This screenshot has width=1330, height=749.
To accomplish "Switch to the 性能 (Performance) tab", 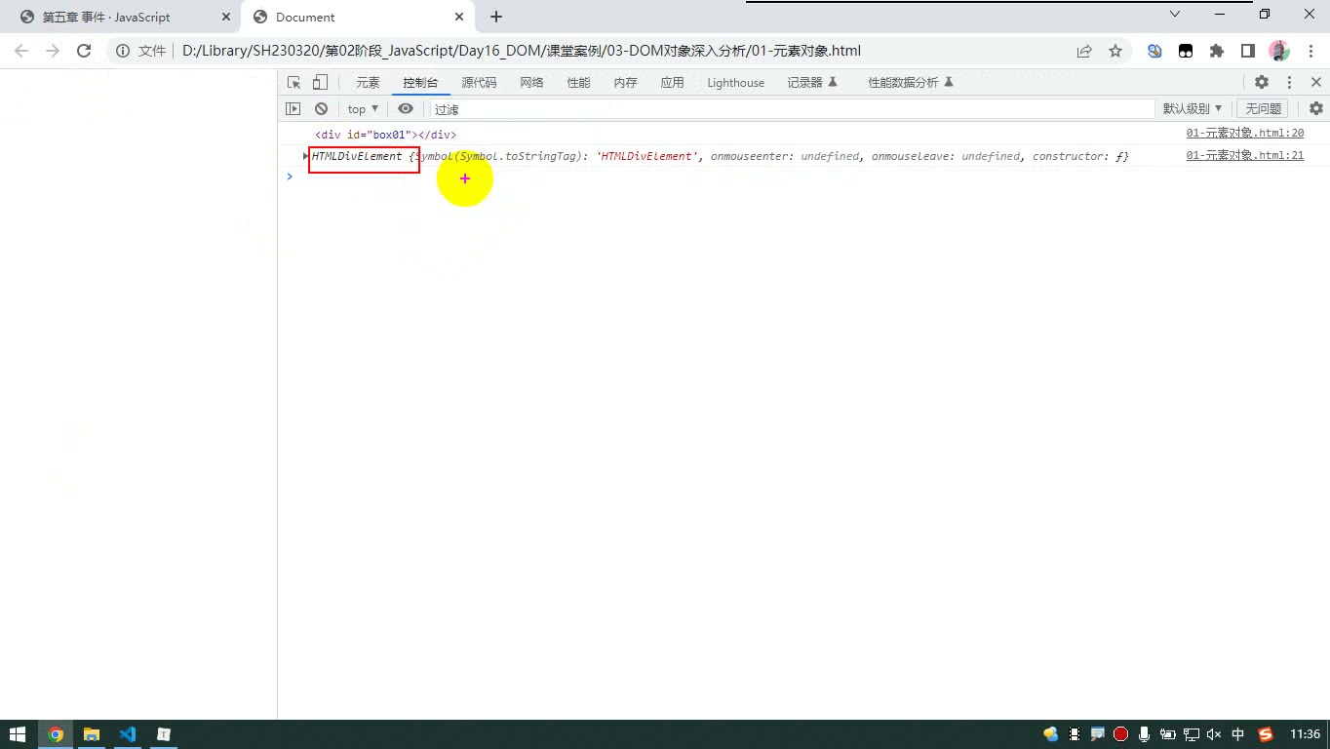I will coord(578,83).
